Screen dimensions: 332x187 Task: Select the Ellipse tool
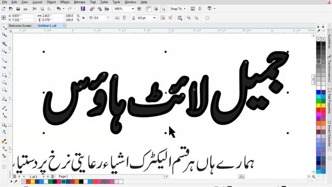coord(4,82)
